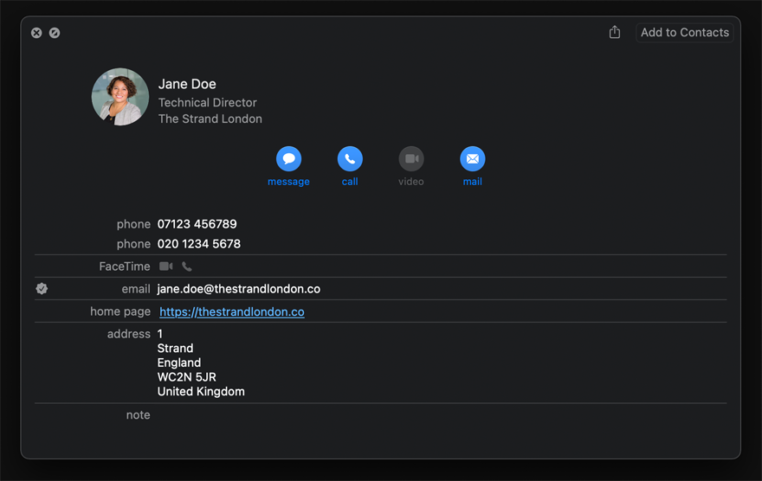The height and width of the screenshot is (481, 762).
Task: Click the email address jane.doe@thestrandlondon.co
Action: tap(238, 289)
